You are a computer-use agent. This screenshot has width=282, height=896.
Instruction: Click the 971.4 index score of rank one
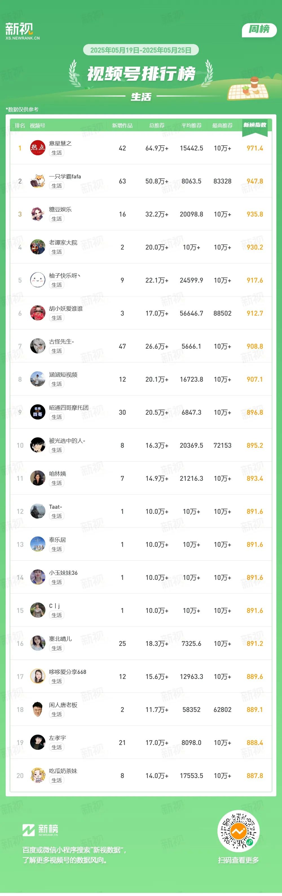point(255,148)
